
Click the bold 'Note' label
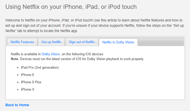click(15, 59)
